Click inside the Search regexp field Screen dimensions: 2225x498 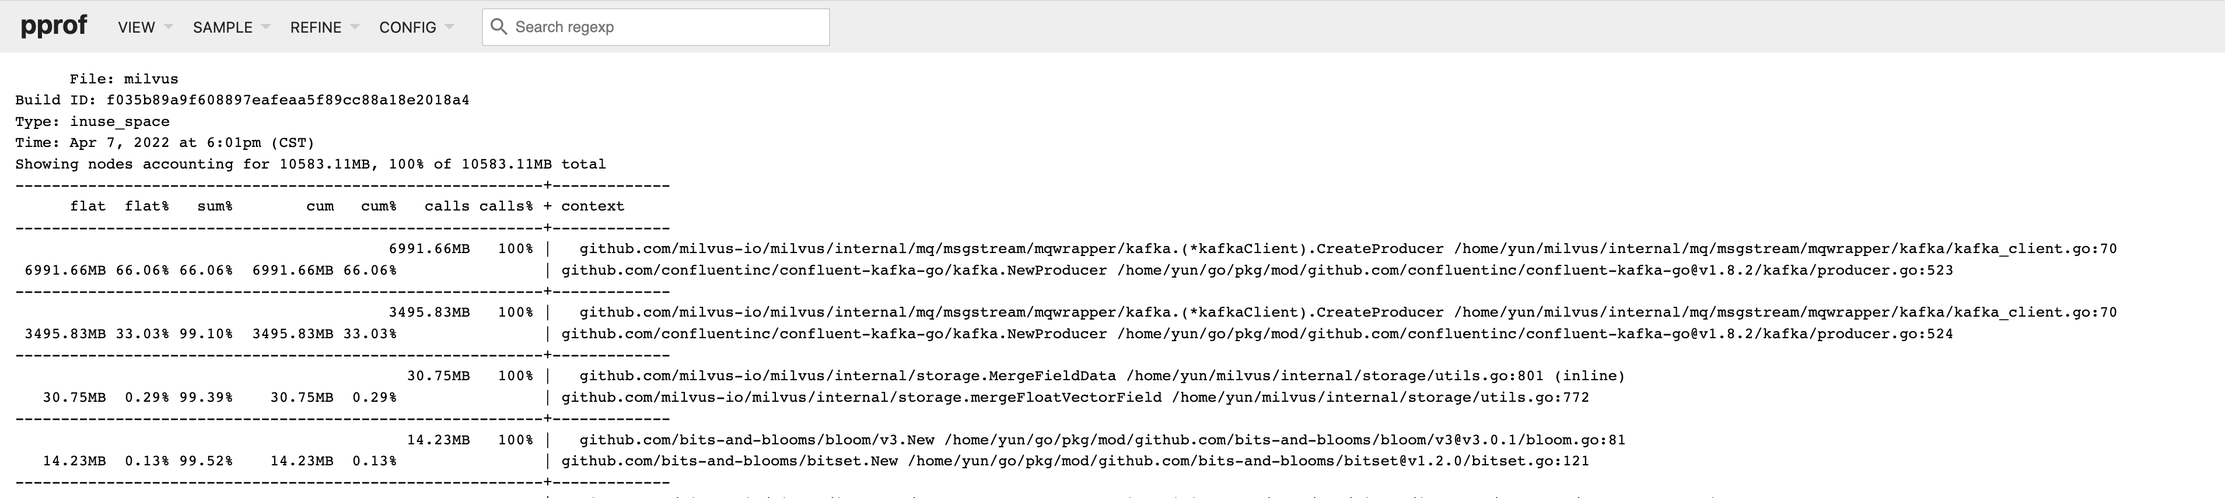click(656, 27)
